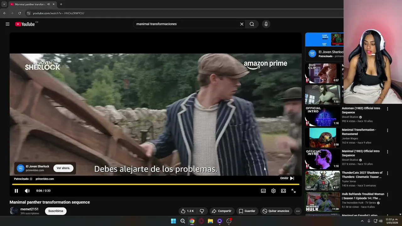402x226 pixels.
Task: Open the YouTube hamburger guide menu
Action: tap(8, 24)
